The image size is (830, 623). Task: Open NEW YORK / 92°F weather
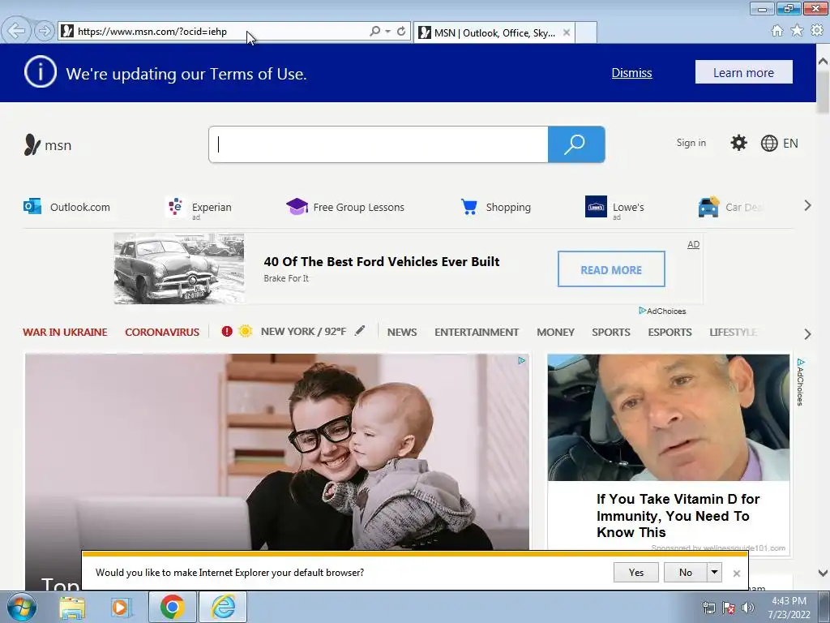[303, 332]
